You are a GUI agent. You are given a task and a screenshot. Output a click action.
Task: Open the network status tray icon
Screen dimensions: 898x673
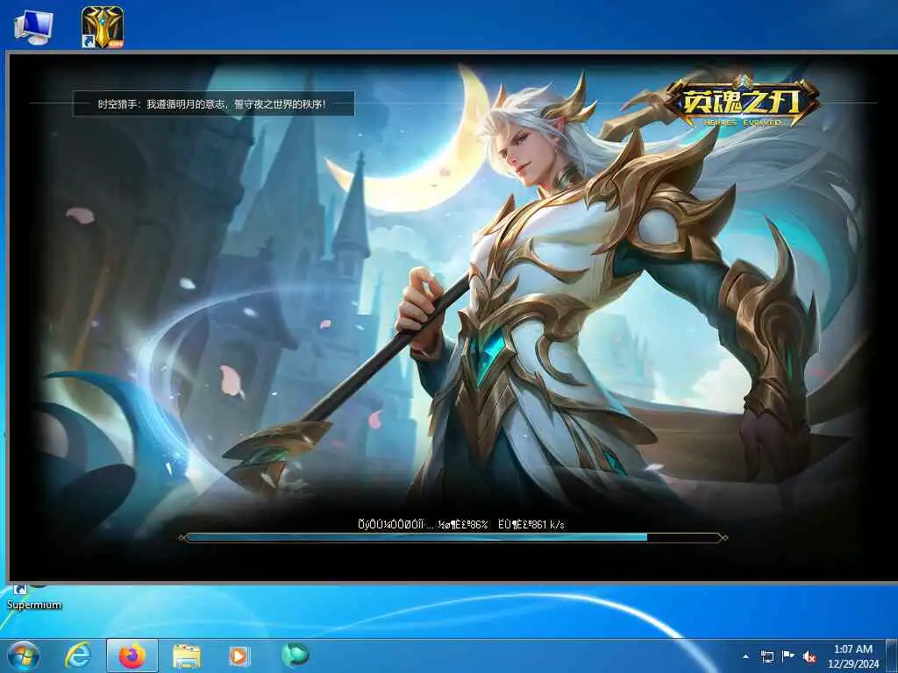767,656
